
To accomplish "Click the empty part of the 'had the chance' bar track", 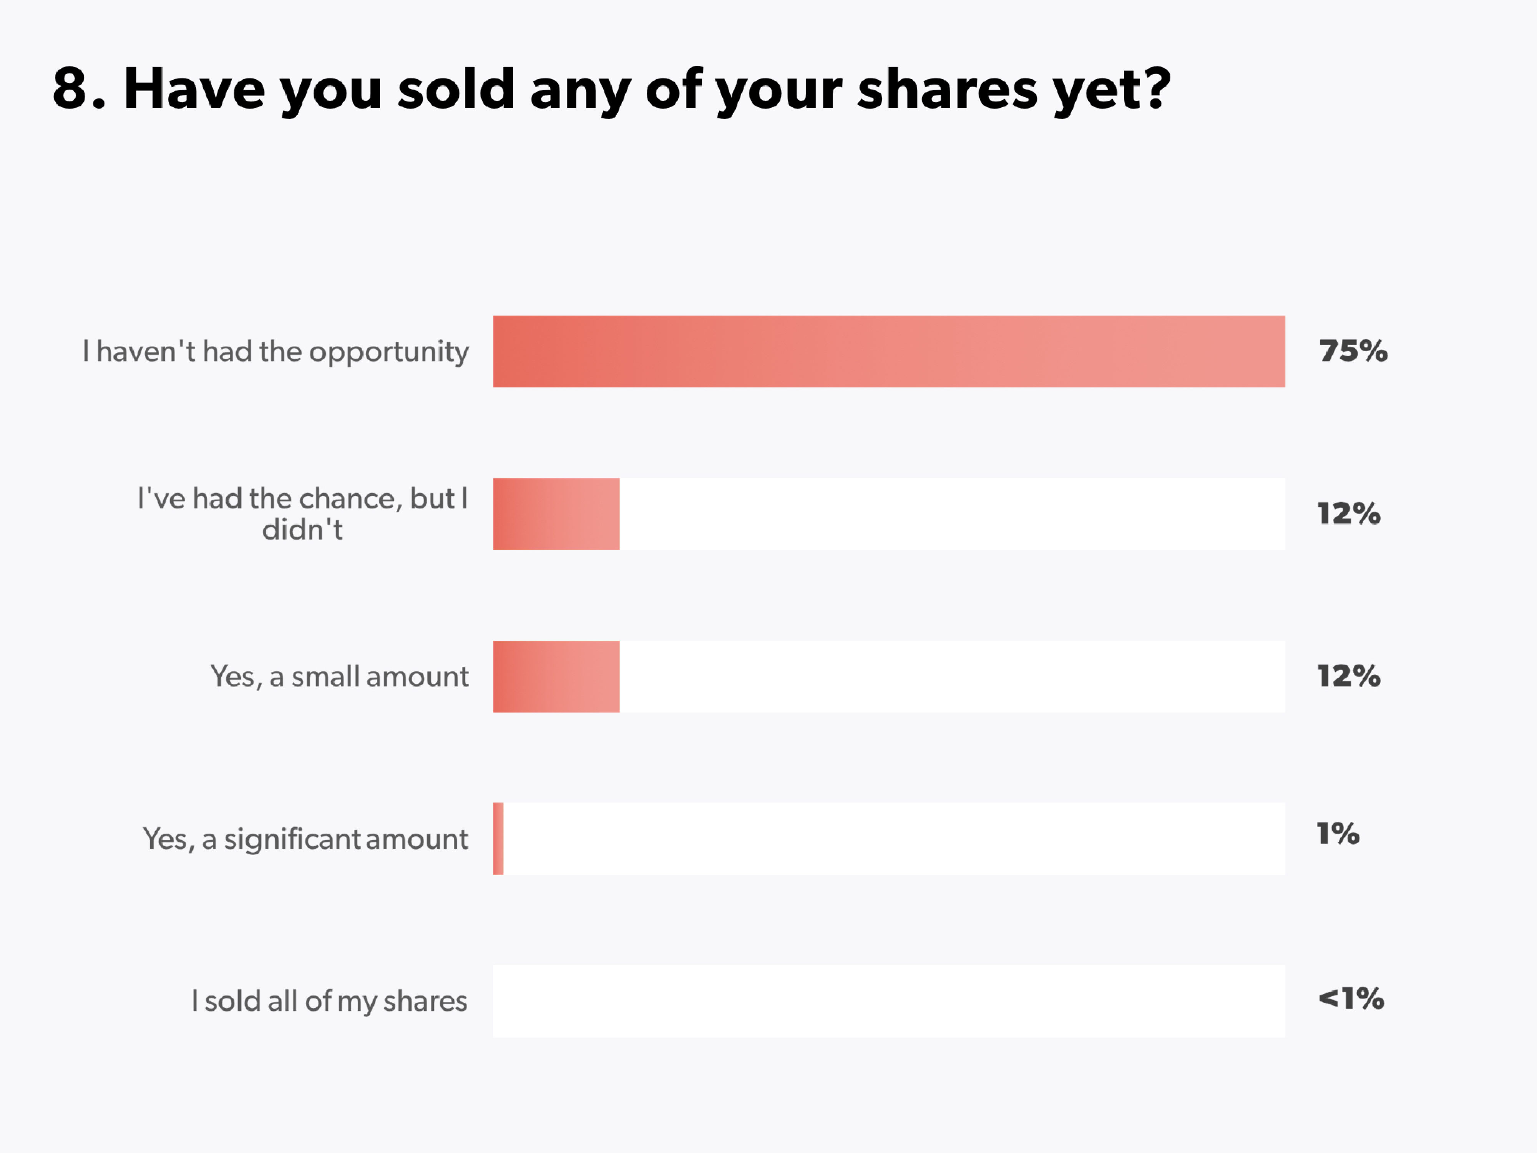I will (x=952, y=514).
